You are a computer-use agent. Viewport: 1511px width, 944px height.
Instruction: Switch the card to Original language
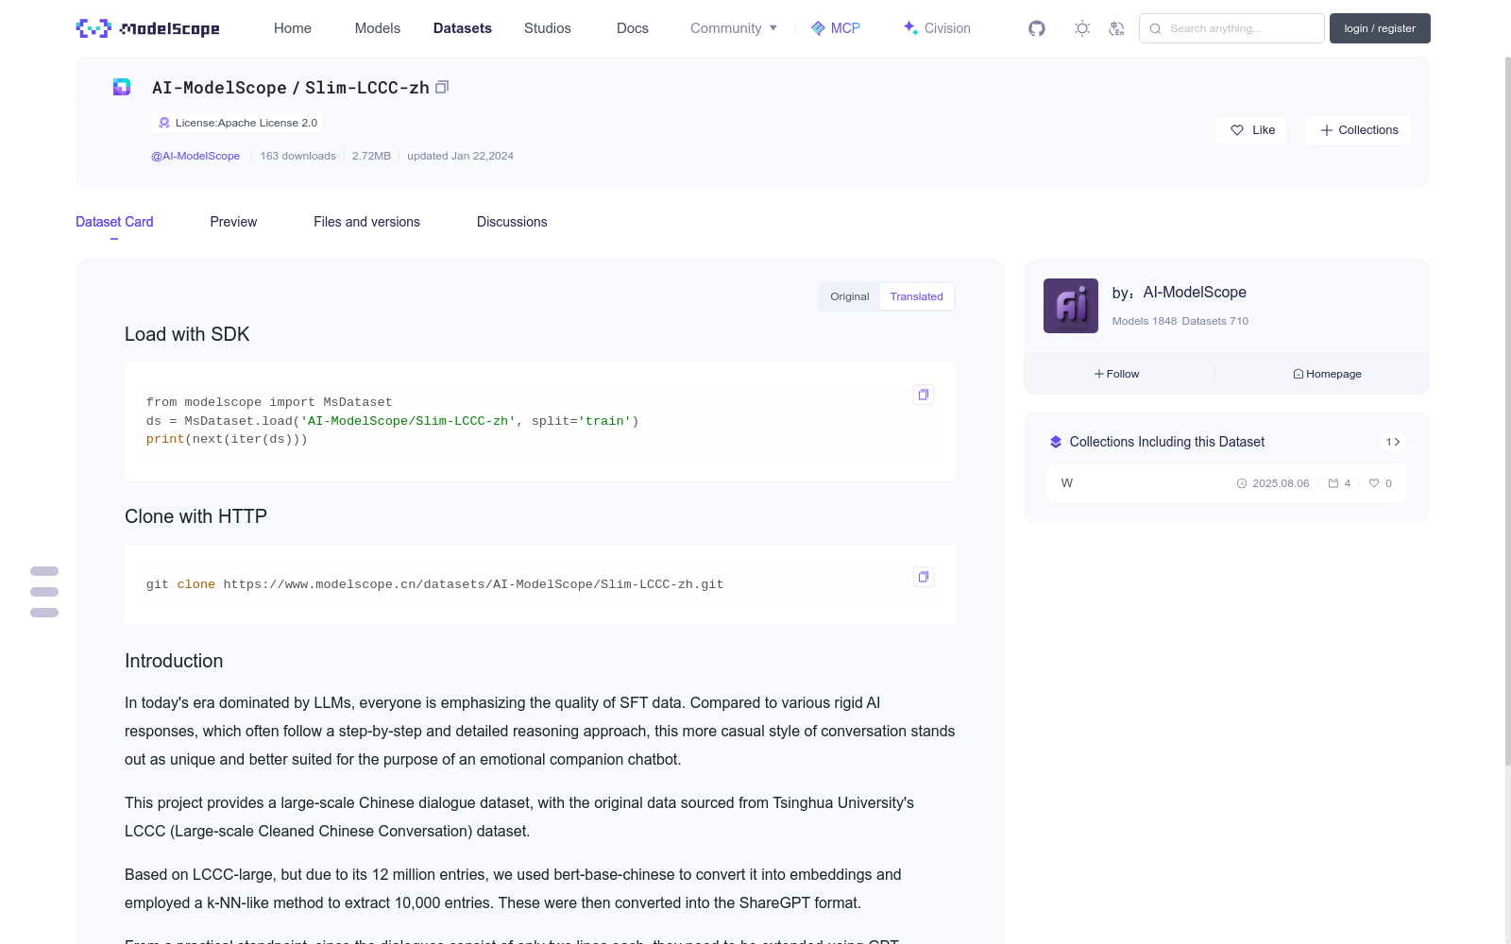[850, 296]
